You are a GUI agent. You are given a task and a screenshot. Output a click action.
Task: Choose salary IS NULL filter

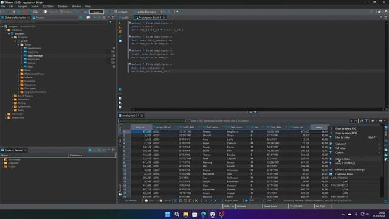pyautogui.click(x=342, y=159)
